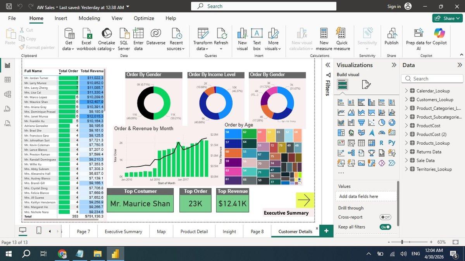Click the Share button
Viewport: 465px width, 261px height.
point(447,18)
